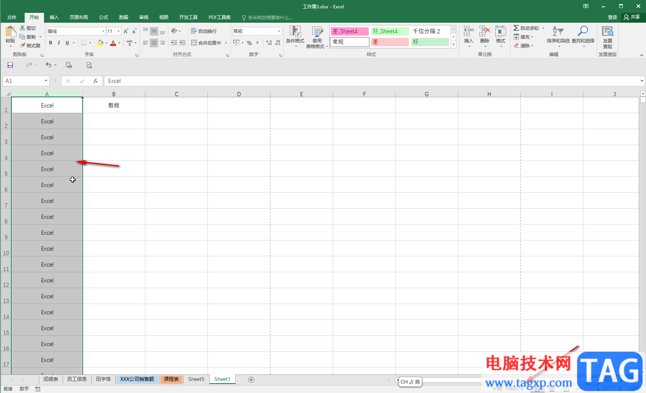Click the Cut scissors icon
The width and height of the screenshot is (646, 393).
coord(23,28)
